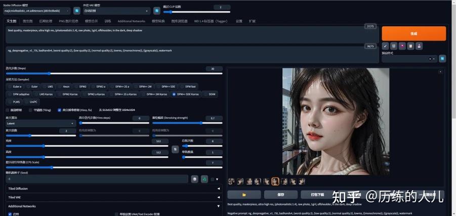Select the first thumbnail in the gallery strip
Image resolution: width=456 pixels, height=216 pixels.
231,182
